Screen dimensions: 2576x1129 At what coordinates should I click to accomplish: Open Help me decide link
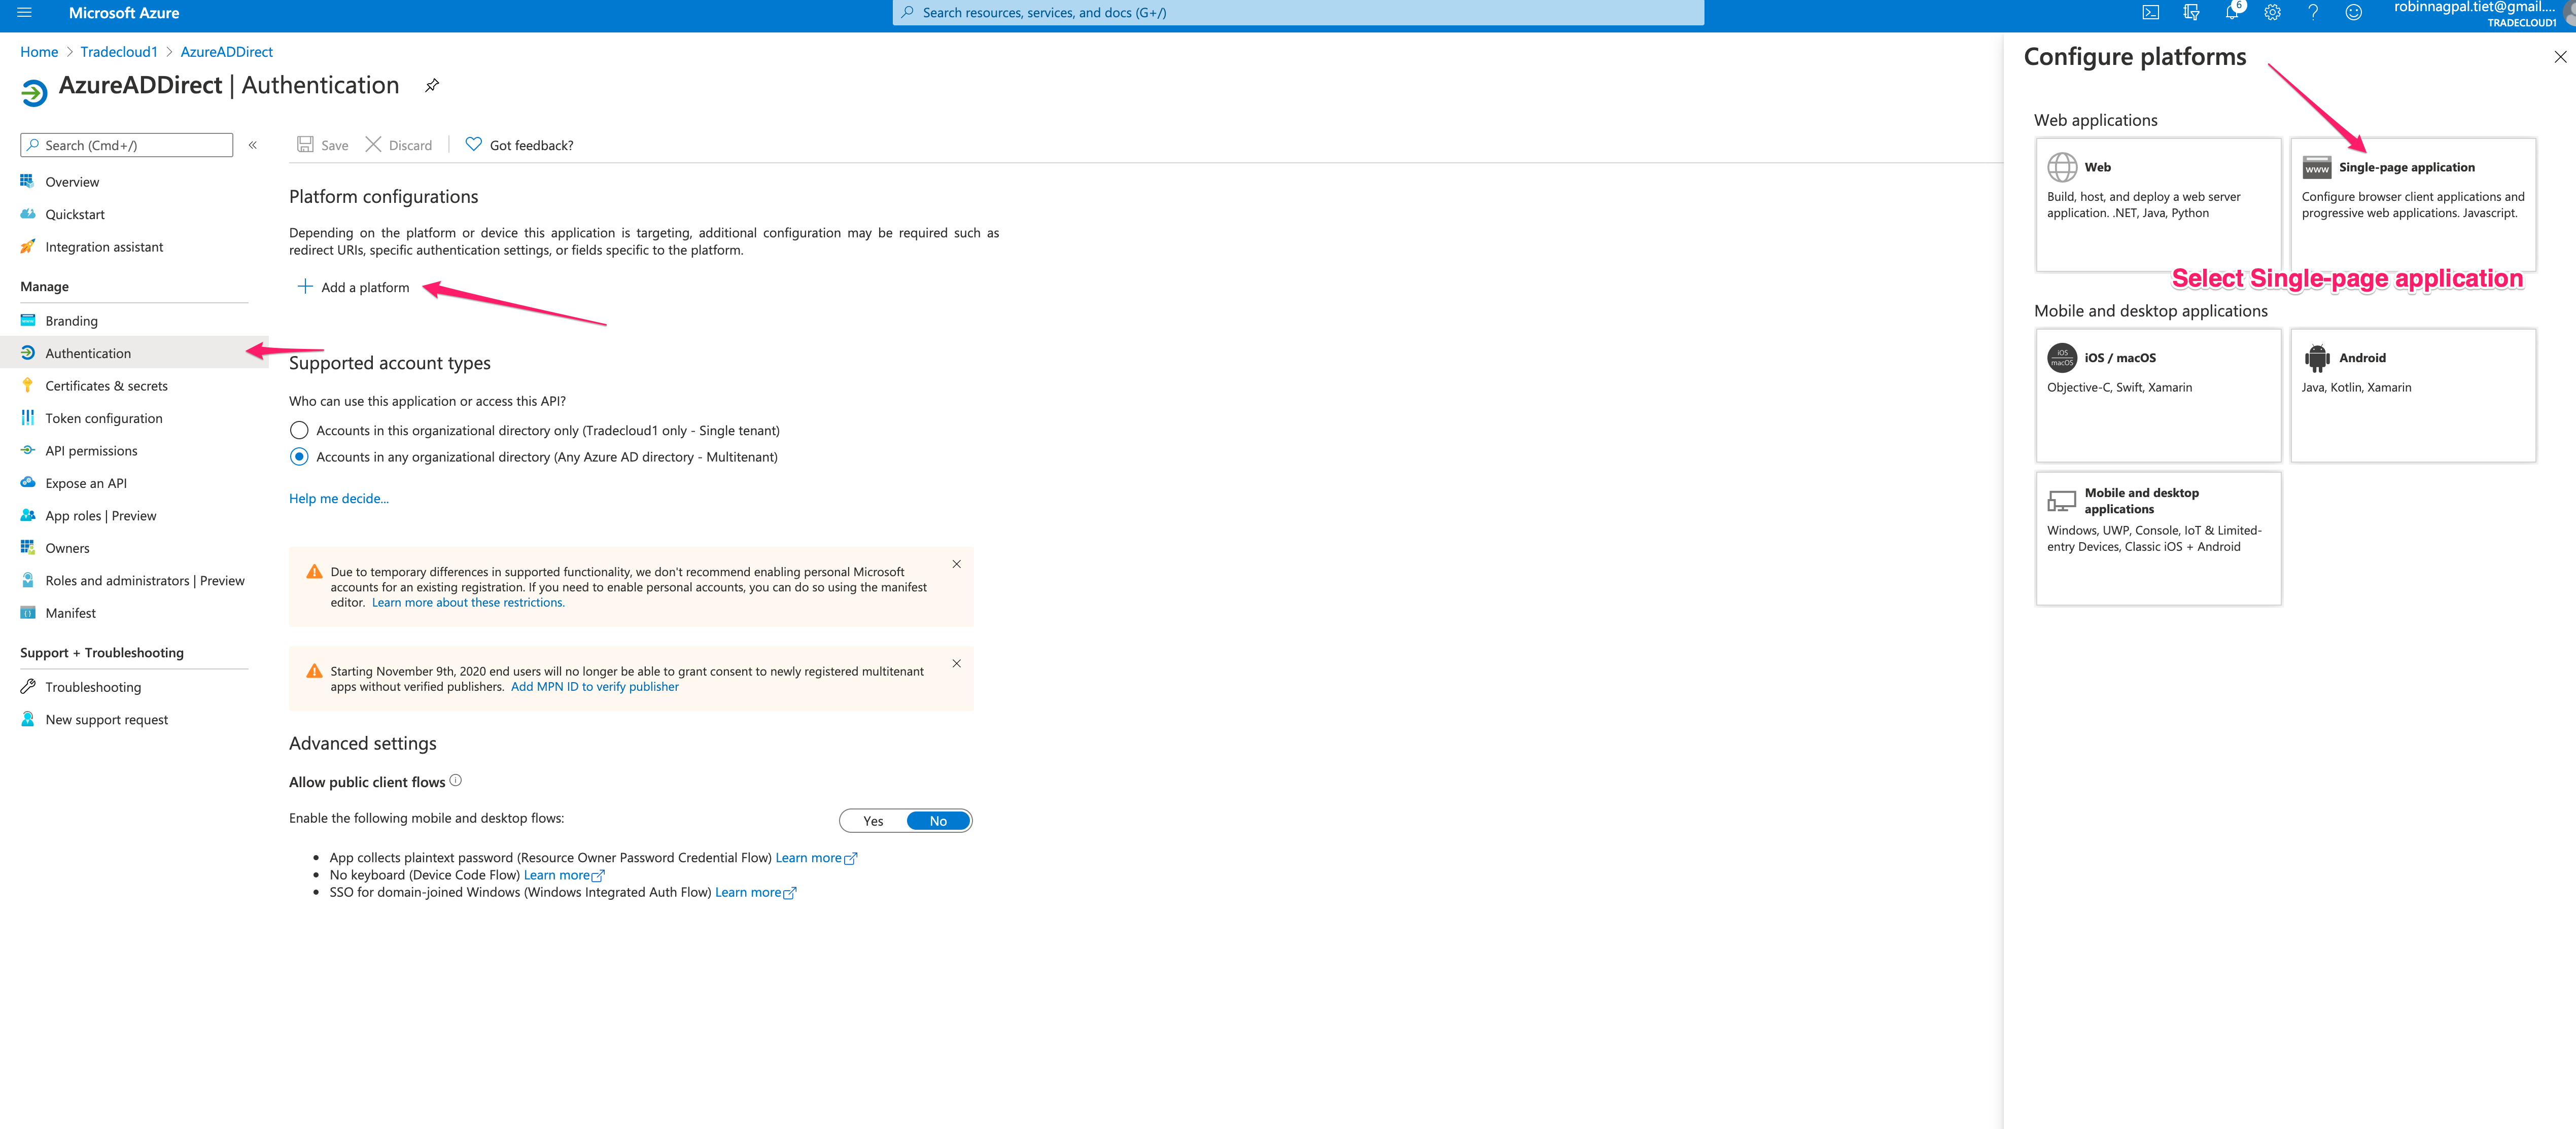pyautogui.click(x=339, y=499)
